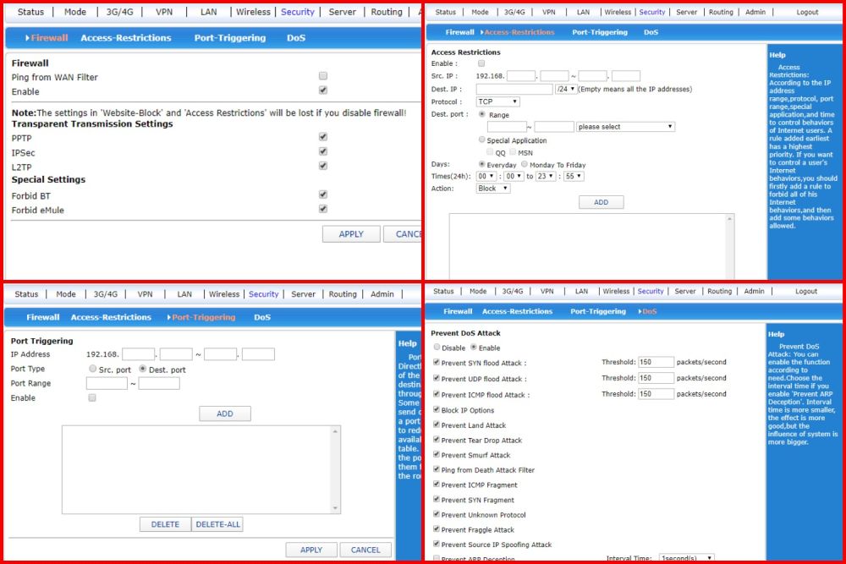Open the Interval Time dropdown
Image resolution: width=846 pixels, height=564 pixels.
(686, 559)
